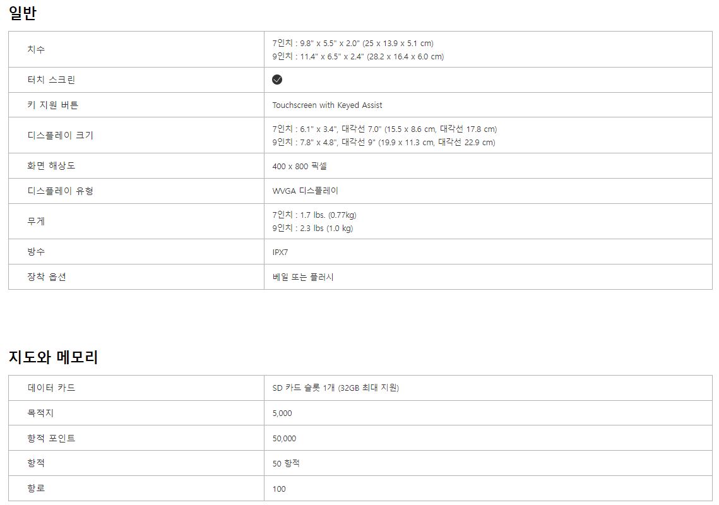This screenshot has height=505, width=719.
Task: Click the 디스플레이 크기 row label
Action: [60, 135]
